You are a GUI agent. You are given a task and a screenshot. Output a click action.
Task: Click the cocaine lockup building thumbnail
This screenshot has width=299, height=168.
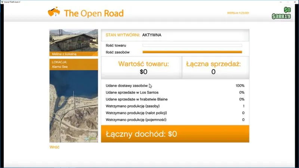74,40
